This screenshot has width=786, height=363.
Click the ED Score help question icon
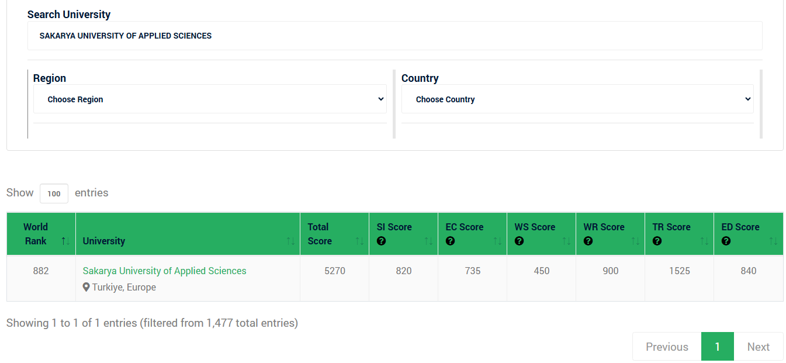726,241
